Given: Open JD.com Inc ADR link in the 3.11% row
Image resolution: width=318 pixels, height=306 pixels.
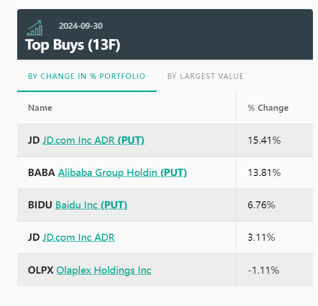Looking at the screenshot, I should (78, 237).
